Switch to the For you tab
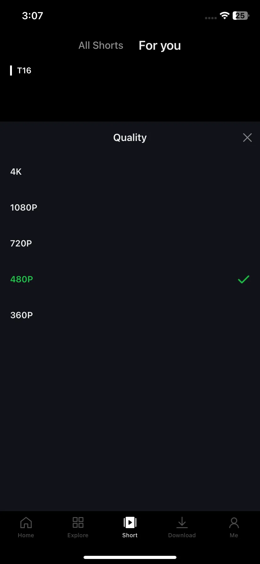This screenshot has width=260, height=564. (x=160, y=46)
